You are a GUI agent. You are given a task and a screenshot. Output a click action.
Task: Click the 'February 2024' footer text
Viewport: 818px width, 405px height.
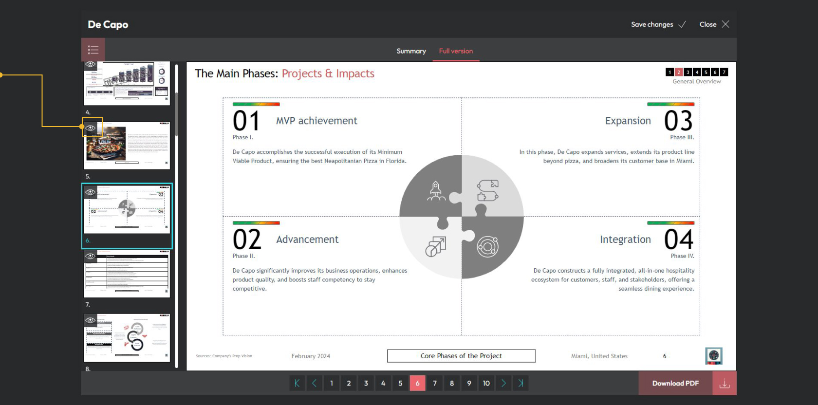coord(311,356)
